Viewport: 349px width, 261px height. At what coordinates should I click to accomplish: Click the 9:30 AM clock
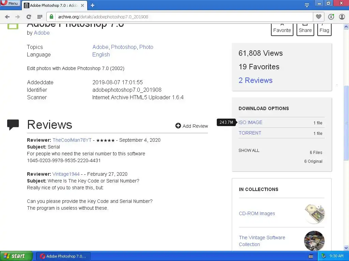336,256
